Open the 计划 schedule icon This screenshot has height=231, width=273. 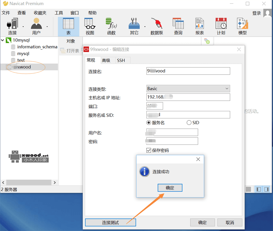(x=221, y=26)
